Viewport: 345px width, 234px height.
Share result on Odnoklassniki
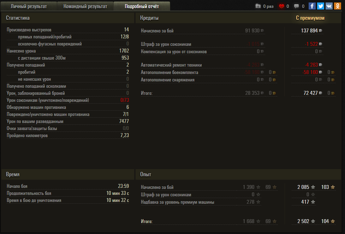click(338, 6)
